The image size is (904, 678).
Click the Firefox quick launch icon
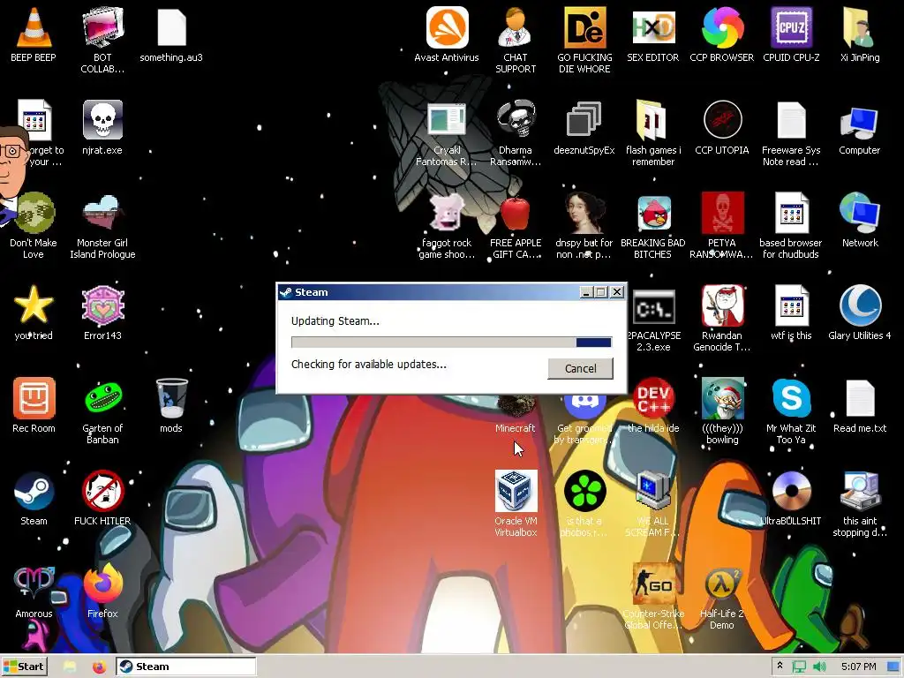click(x=99, y=667)
